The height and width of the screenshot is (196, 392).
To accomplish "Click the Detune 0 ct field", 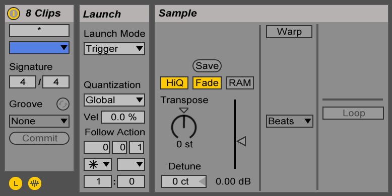I will pyautogui.click(x=184, y=181).
